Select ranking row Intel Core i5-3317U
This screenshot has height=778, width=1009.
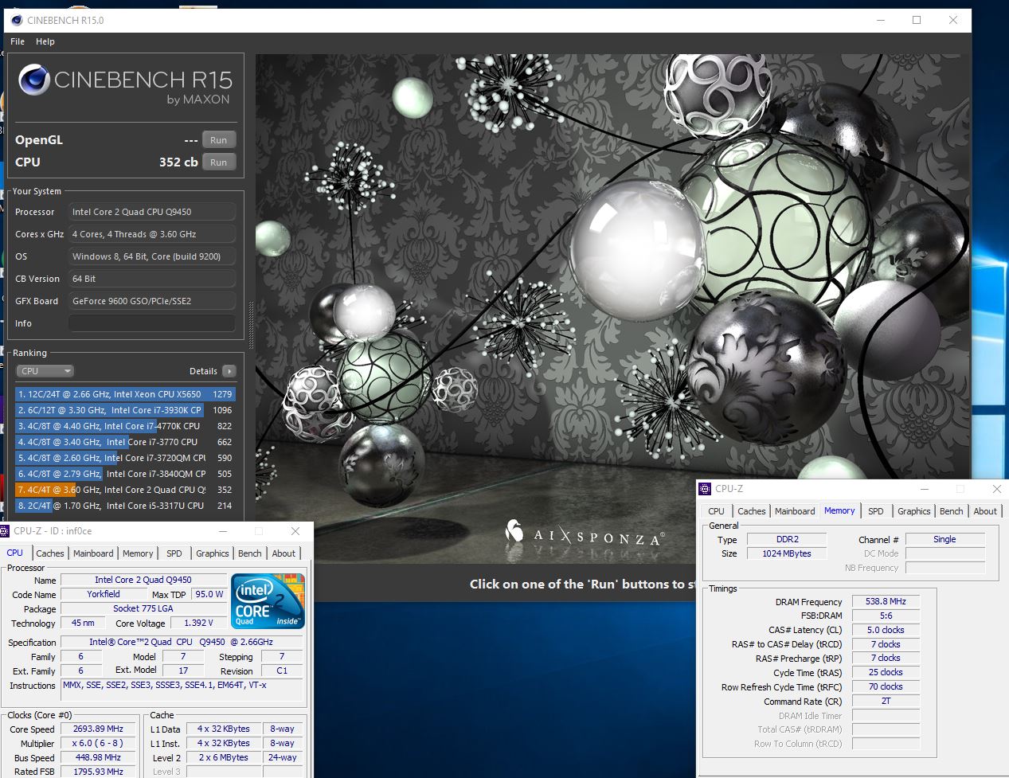(125, 506)
